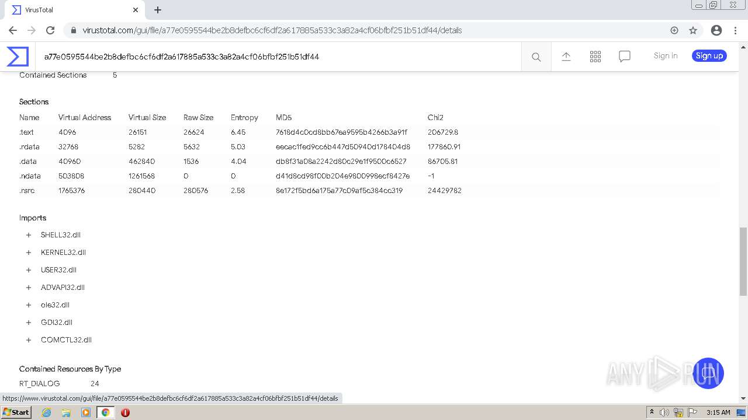Open file explorer from taskbar
Screen dimensions: 748x420
[x=66, y=412]
